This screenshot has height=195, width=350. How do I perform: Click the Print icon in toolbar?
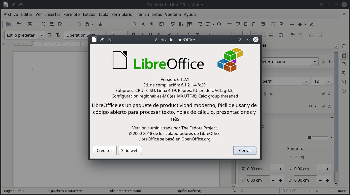[52, 24]
